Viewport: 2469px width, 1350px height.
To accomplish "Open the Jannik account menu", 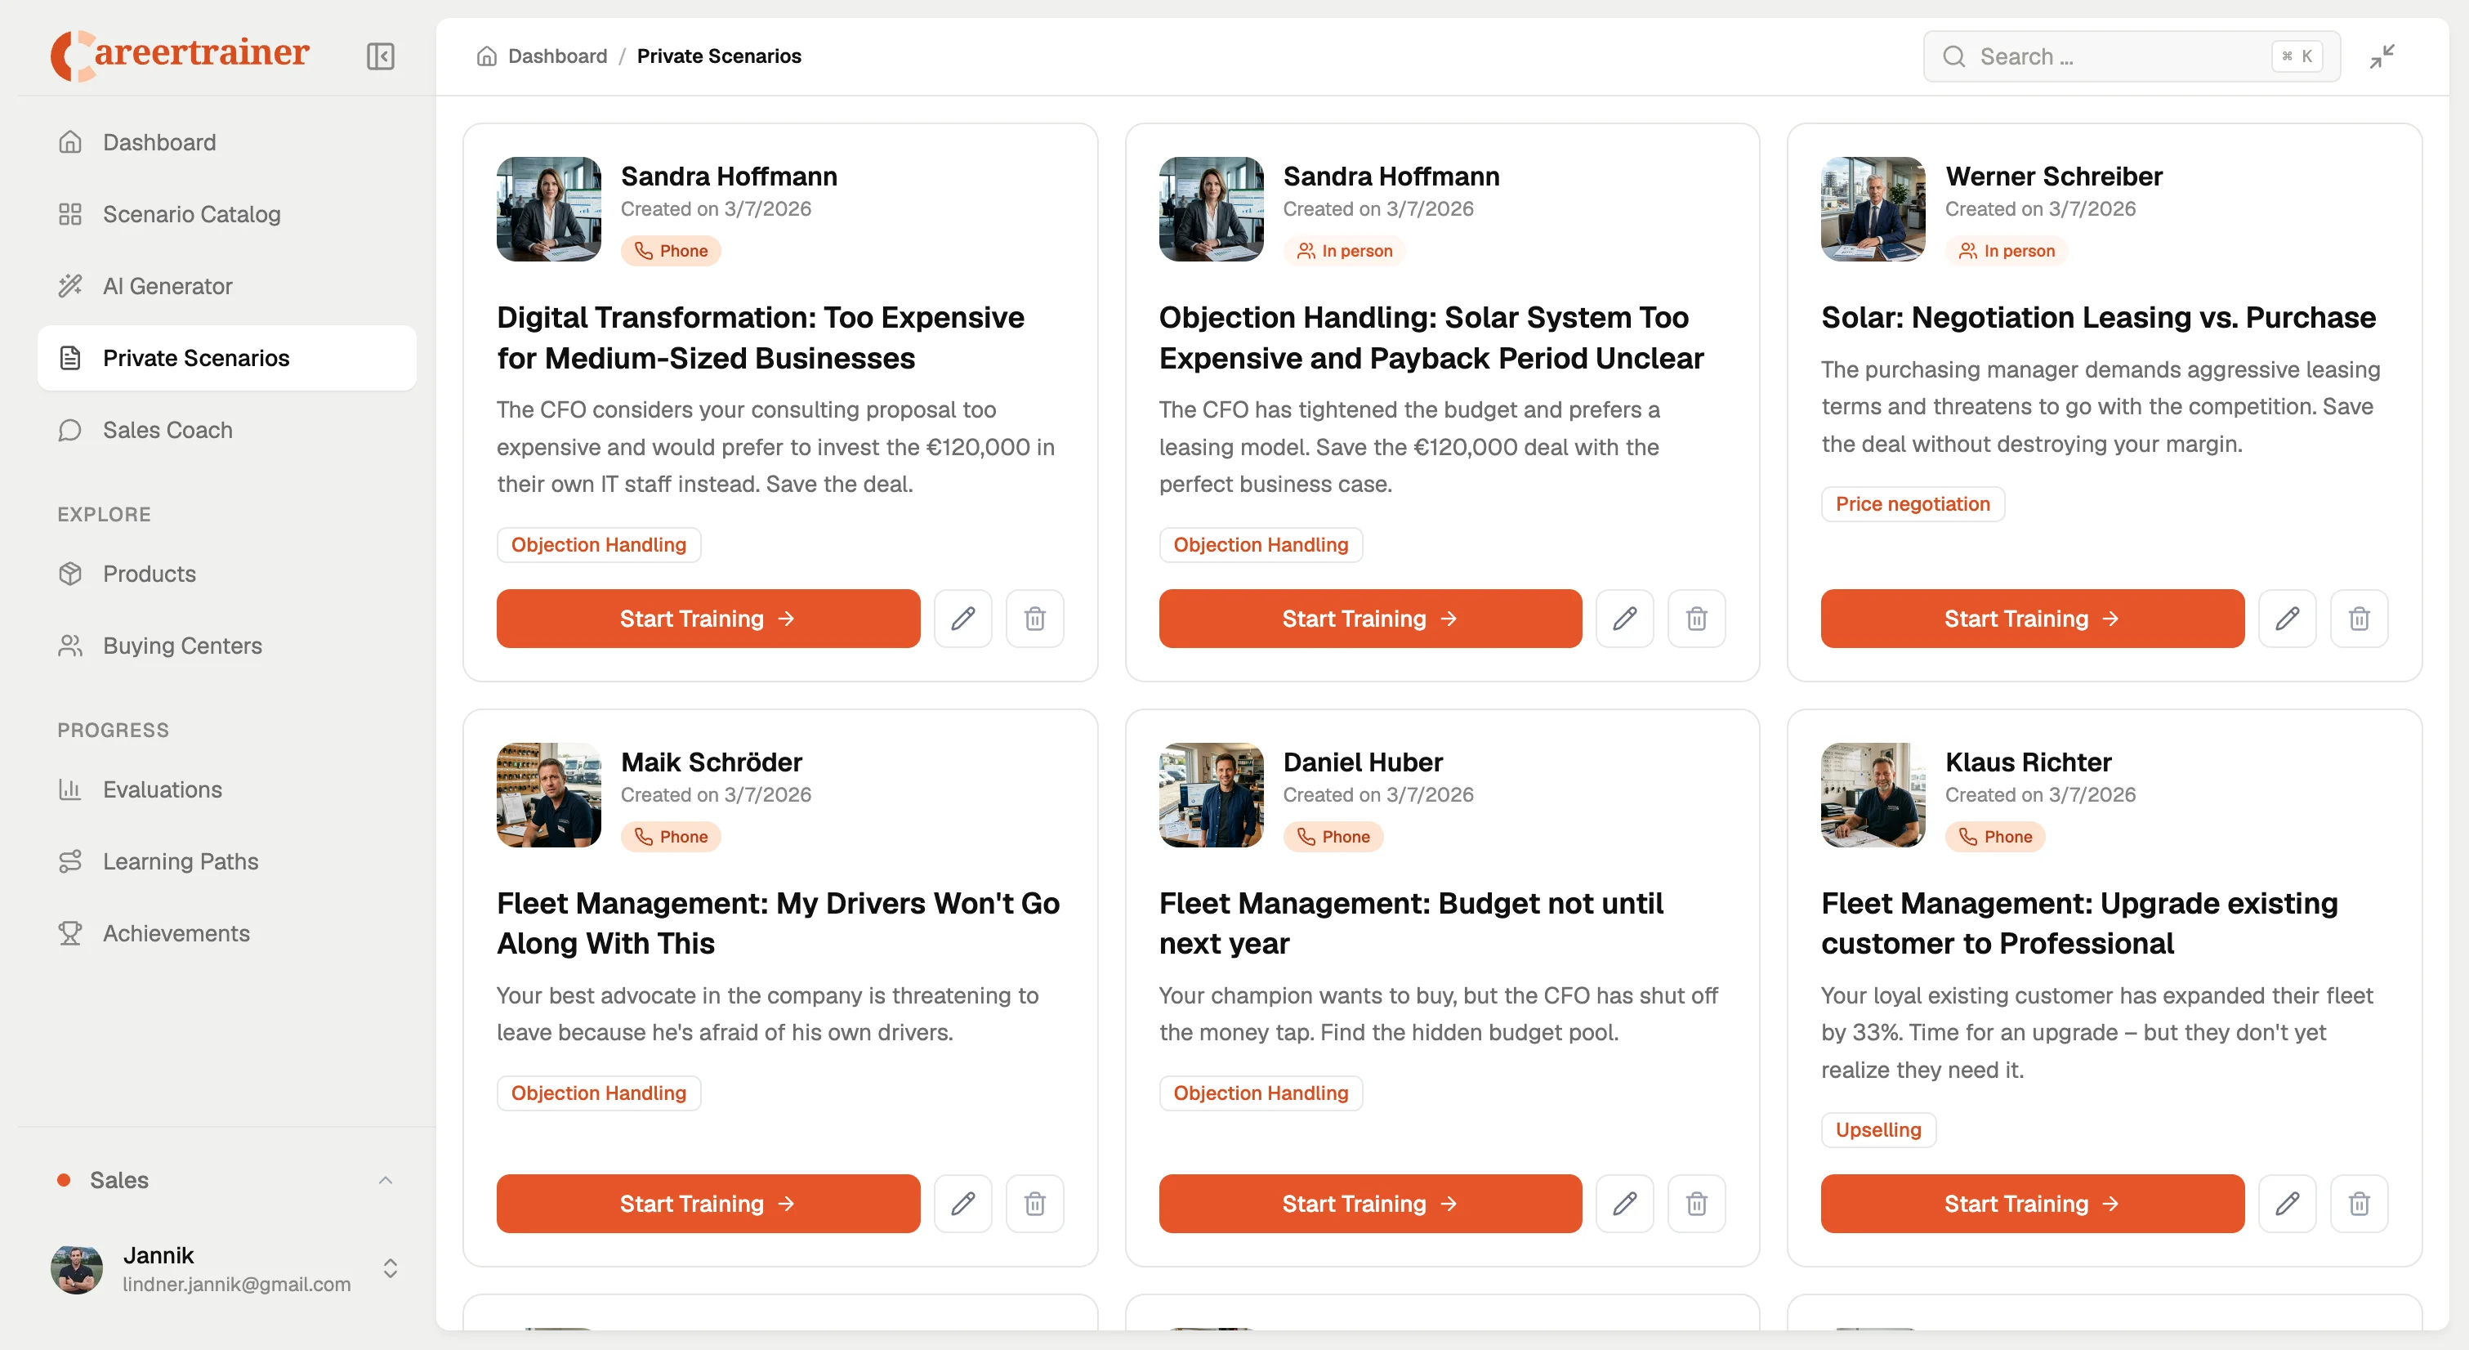I will point(226,1268).
